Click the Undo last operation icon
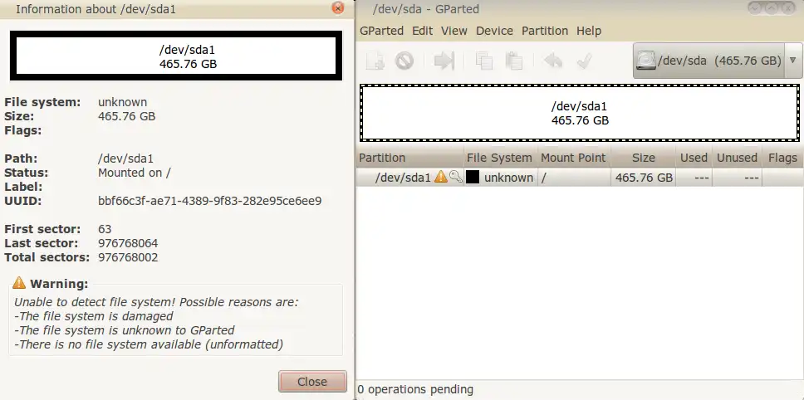Viewport: 804px width, 400px height. click(x=553, y=61)
